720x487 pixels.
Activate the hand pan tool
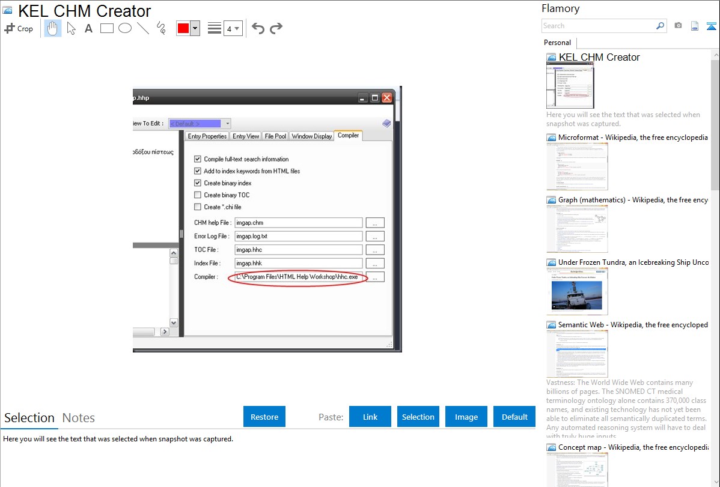point(53,28)
